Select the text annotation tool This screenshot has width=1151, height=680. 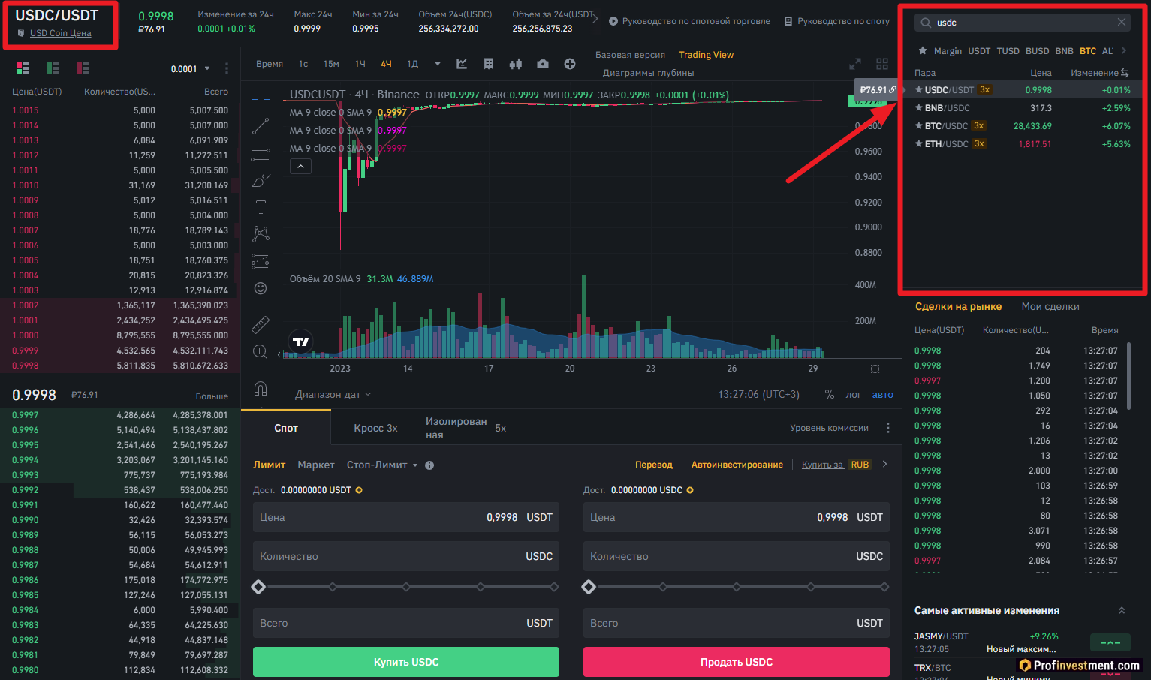[261, 207]
